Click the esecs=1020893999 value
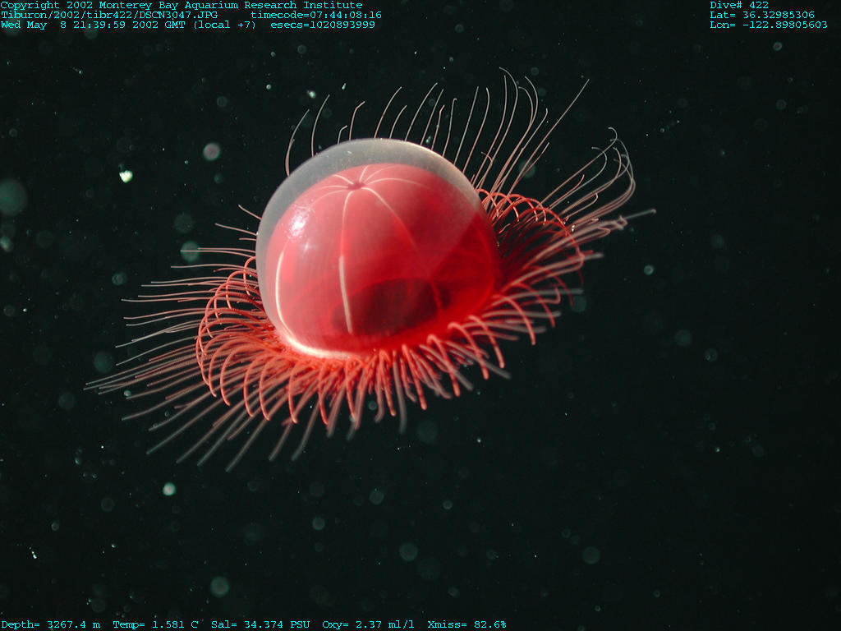This screenshot has width=841, height=631. click(323, 25)
